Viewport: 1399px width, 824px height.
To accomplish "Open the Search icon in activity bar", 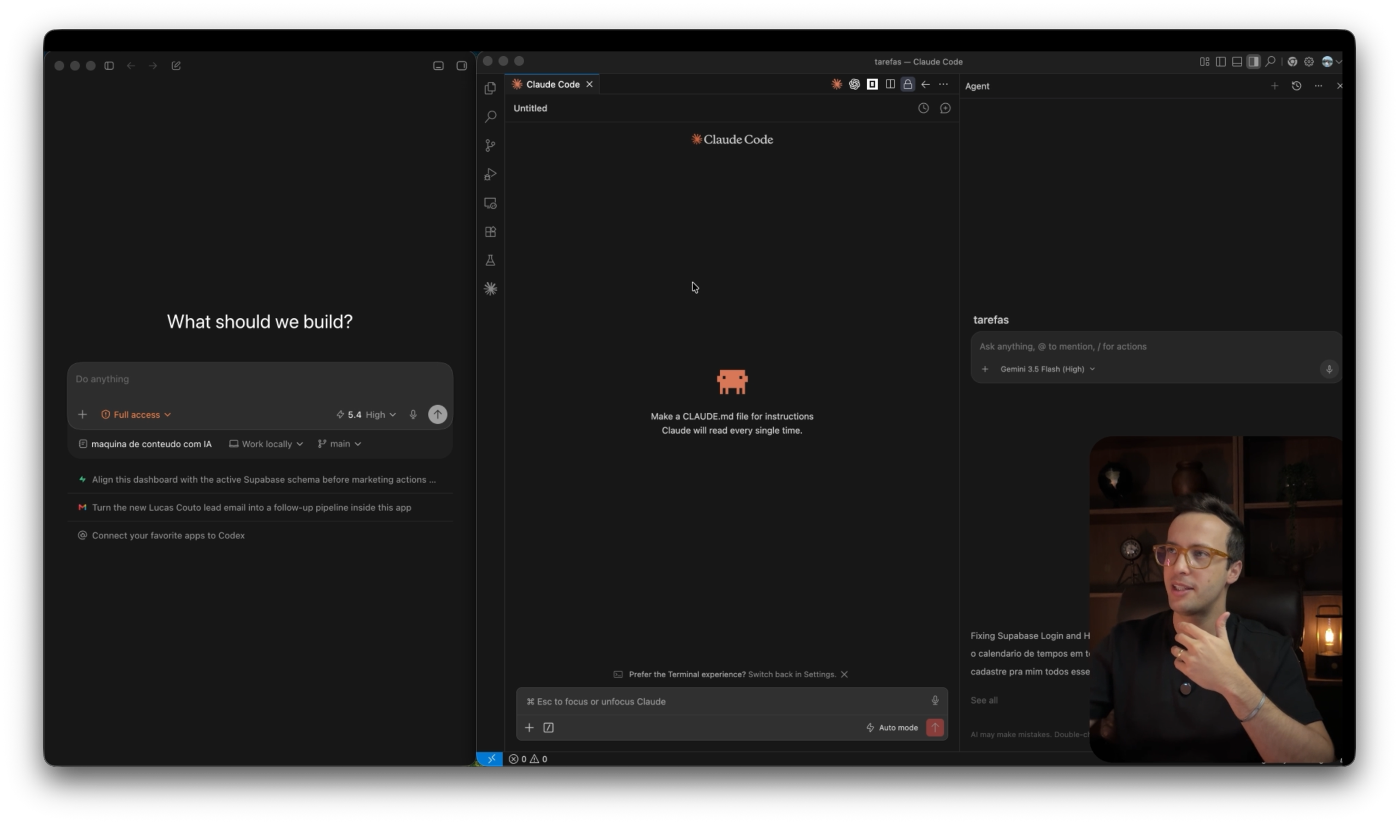I will [x=490, y=117].
